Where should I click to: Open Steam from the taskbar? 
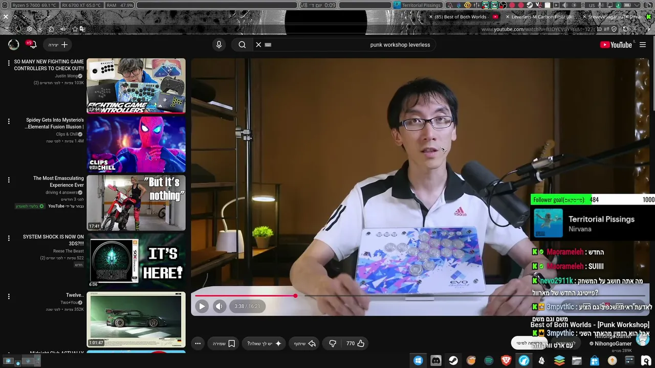pyautogui.click(x=453, y=361)
